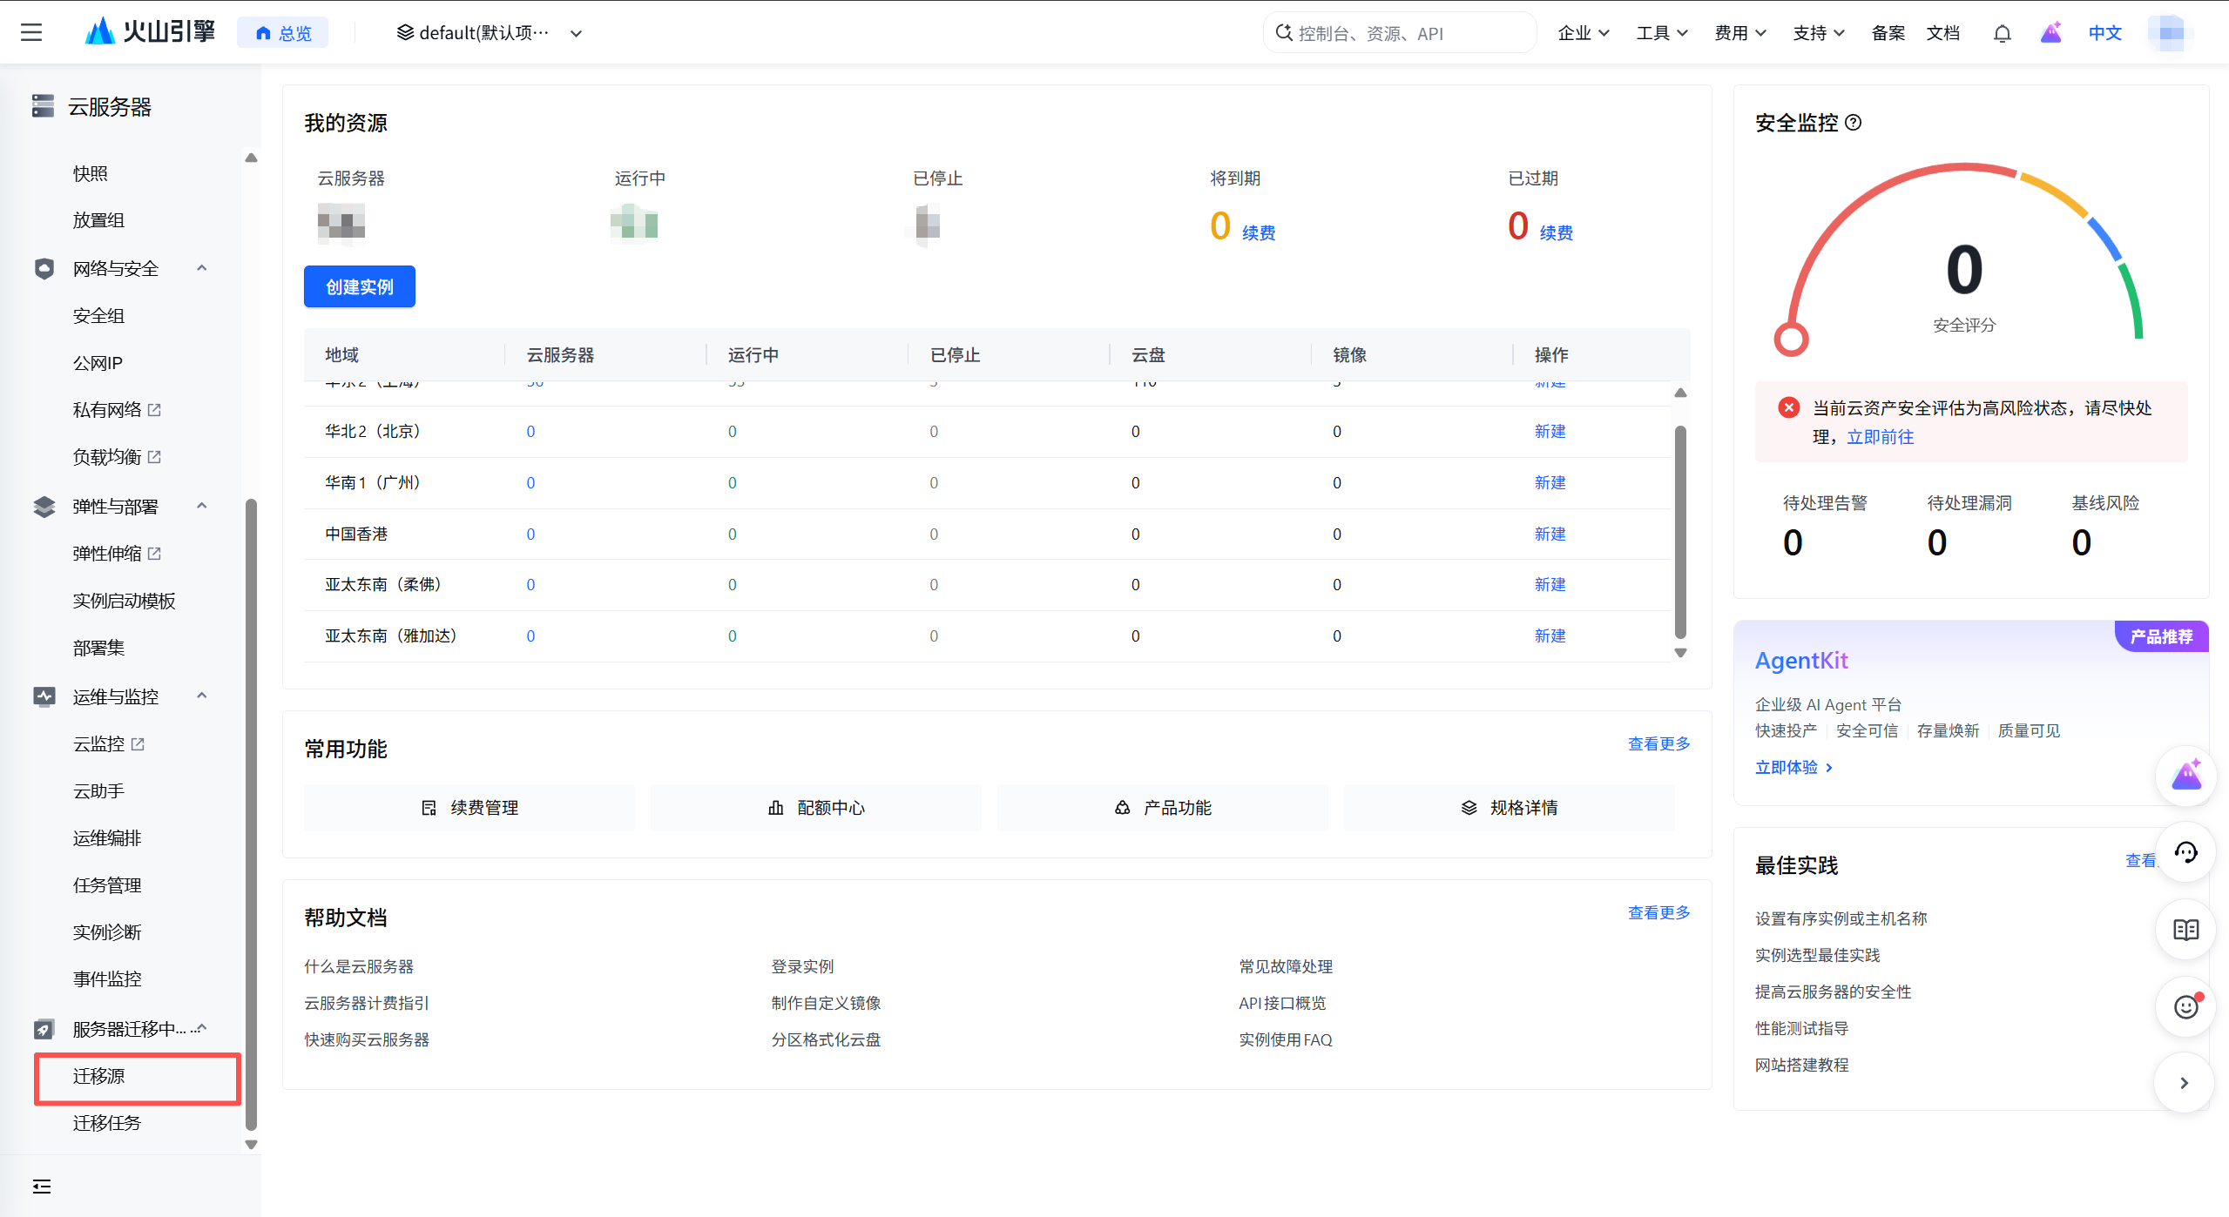2229x1217 pixels.
Task: Click 续费 link under 将到期
Action: (1259, 232)
